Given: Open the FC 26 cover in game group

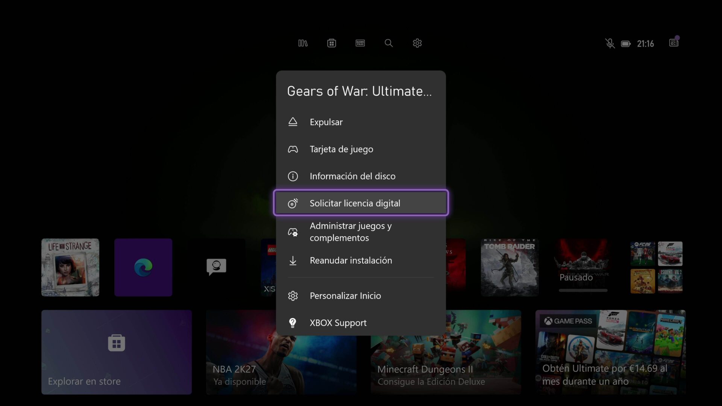Looking at the screenshot, I should tap(643, 254).
